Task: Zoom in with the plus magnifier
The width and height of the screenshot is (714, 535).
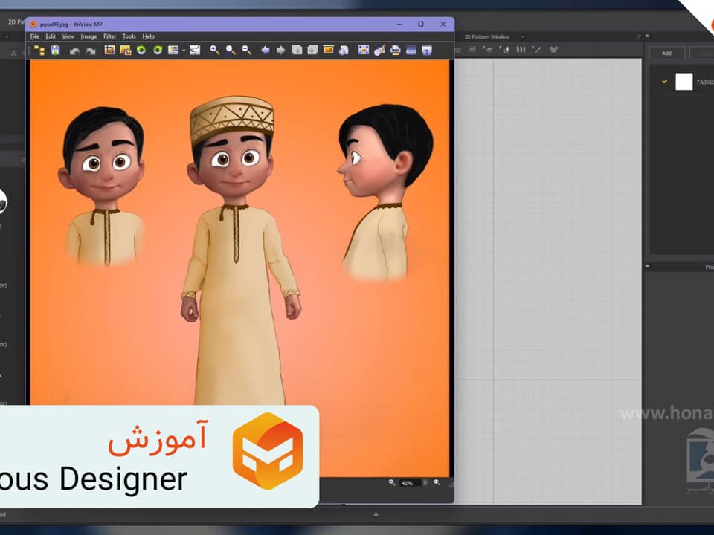Action: (214, 50)
